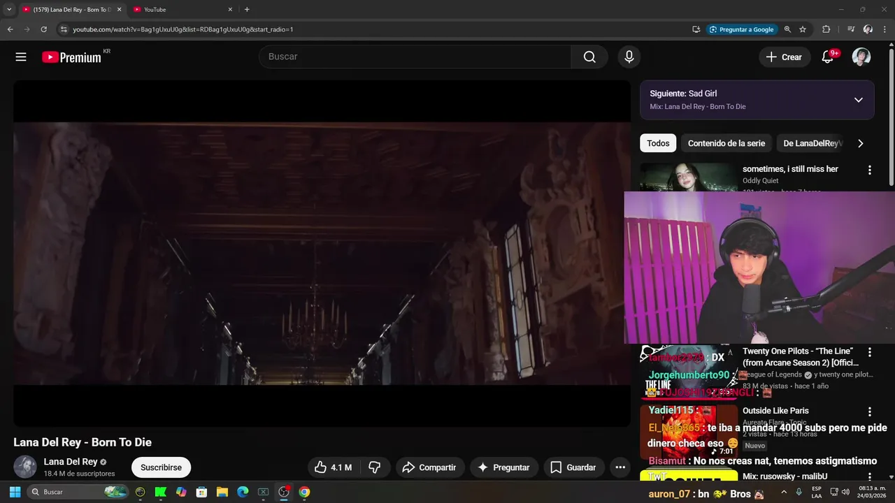895x503 pixels.
Task: Open "sometimes, i still miss her" video title
Action: coord(790,169)
